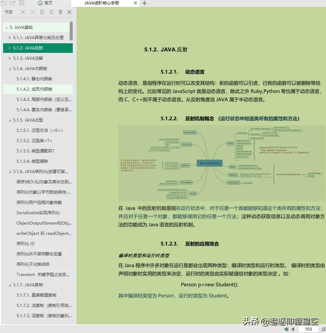Open bookmark 5.1.4. JAVA内部类
The width and height of the screenshot is (326, 333).
30,69
